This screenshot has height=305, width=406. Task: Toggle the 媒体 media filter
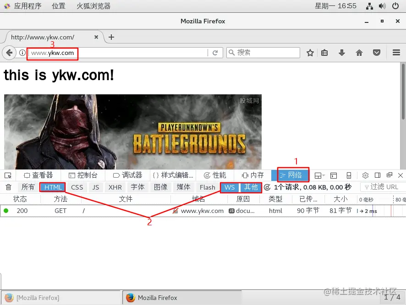(x=183, y=187)
